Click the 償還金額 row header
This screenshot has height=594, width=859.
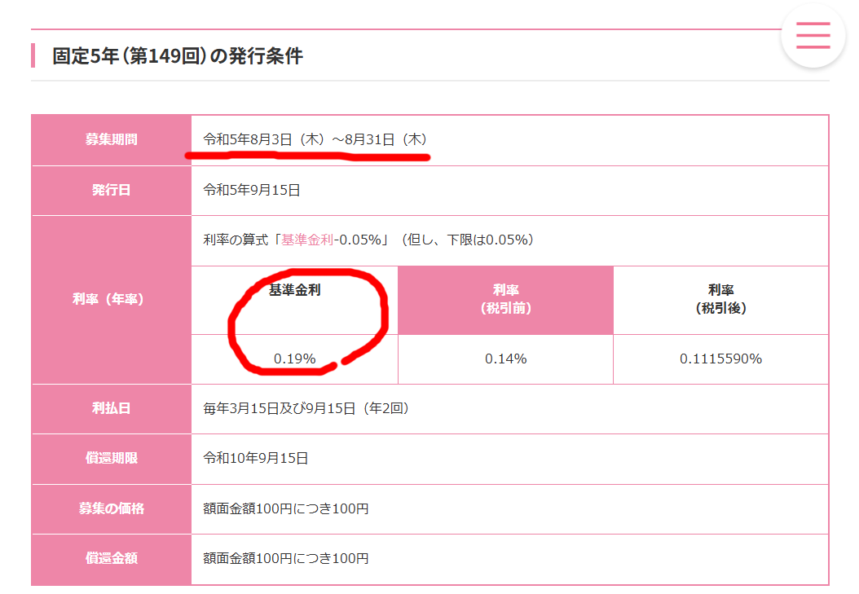coord(111,559)
